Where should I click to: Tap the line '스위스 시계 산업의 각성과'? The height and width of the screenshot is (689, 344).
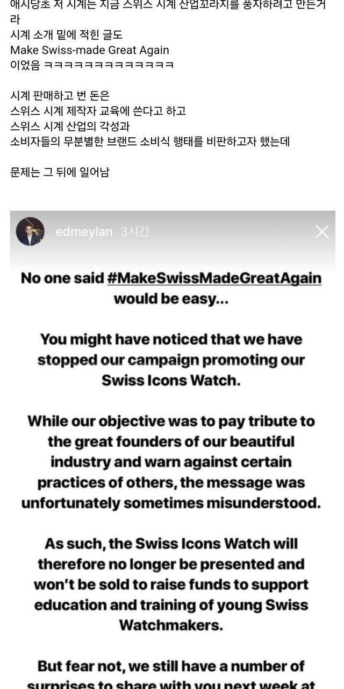(x=70, y=126)
